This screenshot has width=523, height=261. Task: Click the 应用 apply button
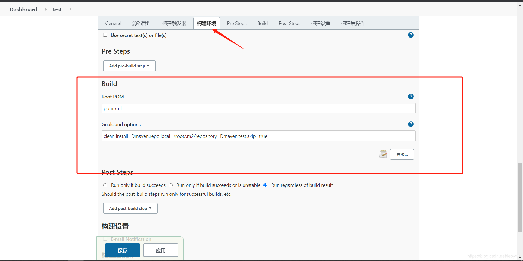click(x=161, y=250)
